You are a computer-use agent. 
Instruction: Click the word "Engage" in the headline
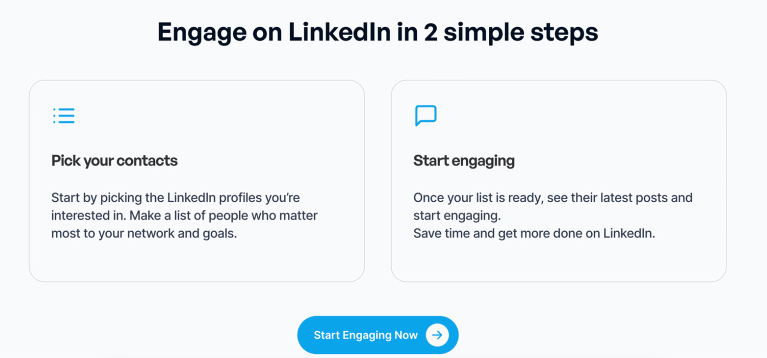(202, 33)
